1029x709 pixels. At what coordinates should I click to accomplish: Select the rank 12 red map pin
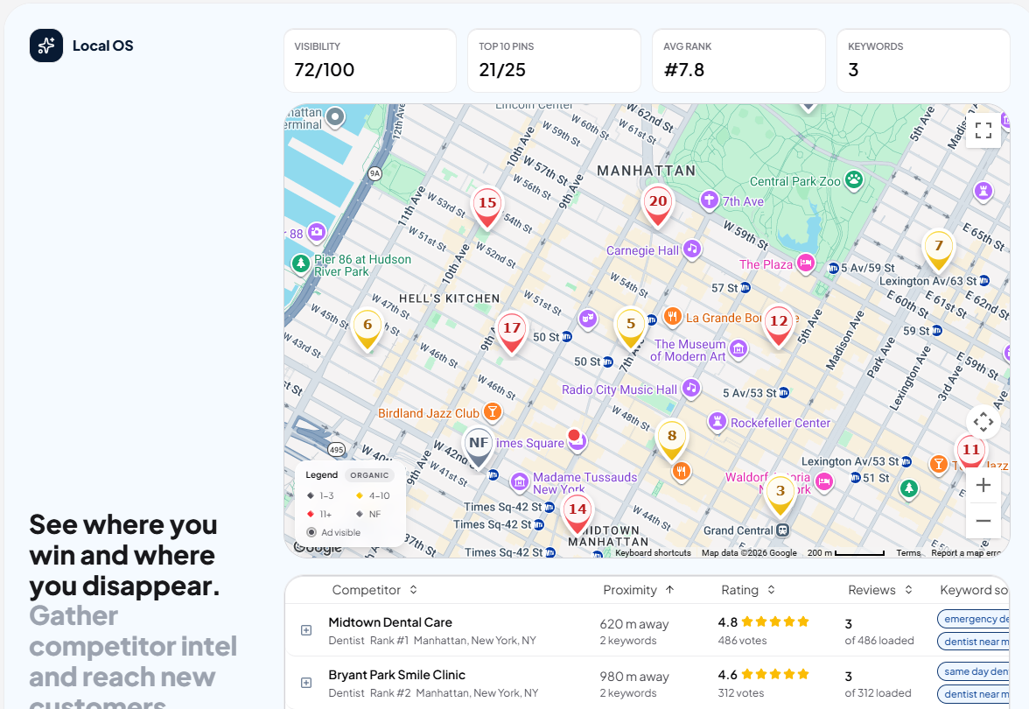click(x=779, y=326)
